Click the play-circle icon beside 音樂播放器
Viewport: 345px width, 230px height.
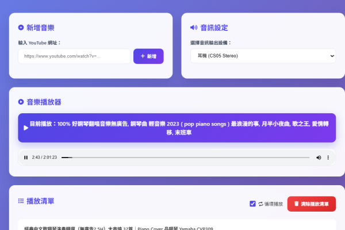[x=21, y=102]
